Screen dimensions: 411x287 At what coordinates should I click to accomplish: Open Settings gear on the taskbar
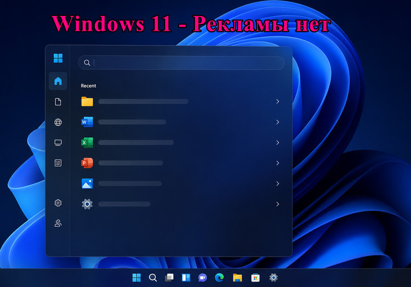273,278
